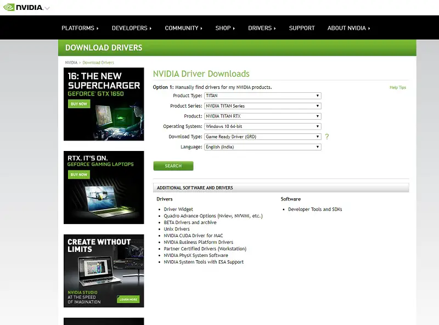The image size is (439, 325).
Task: Click the Additional Software and Drivers header
Action: (281, 188)
